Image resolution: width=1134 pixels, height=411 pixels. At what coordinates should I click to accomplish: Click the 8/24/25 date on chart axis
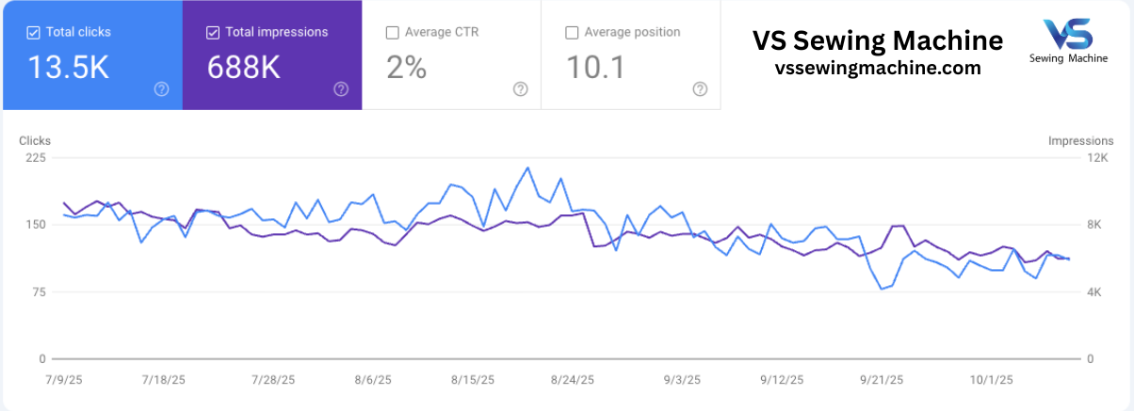coord(572,380)
